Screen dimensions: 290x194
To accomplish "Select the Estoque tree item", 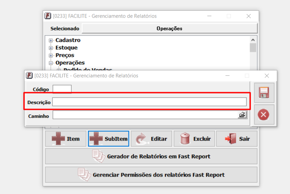I will tap(66, 48).
